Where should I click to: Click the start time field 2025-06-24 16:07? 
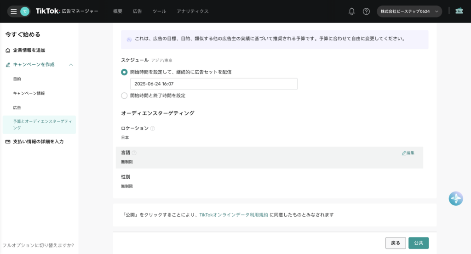tap(214, 84)
